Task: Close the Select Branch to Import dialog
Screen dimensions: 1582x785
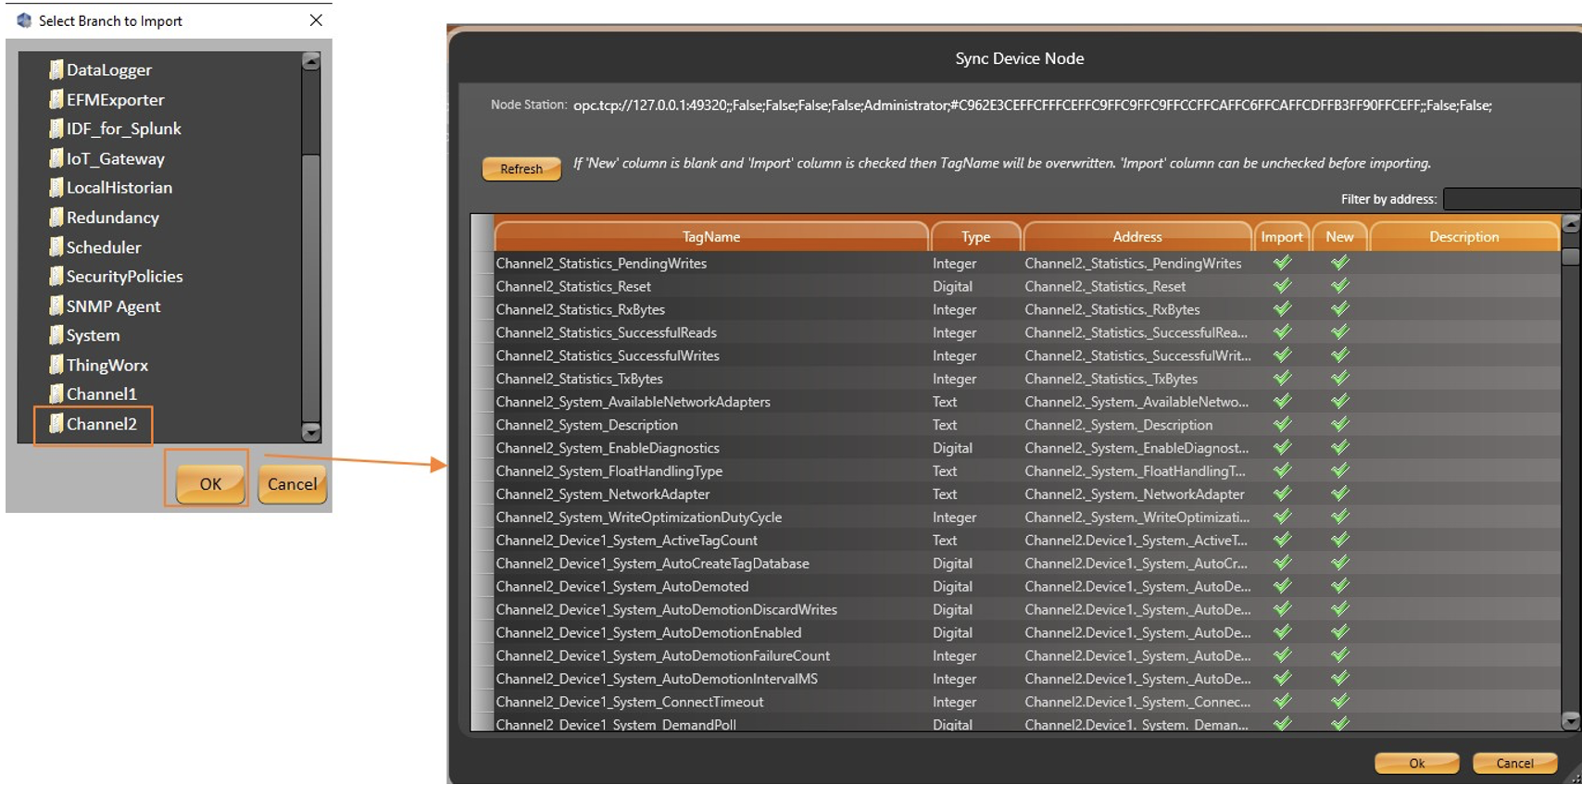Action: 316,20
